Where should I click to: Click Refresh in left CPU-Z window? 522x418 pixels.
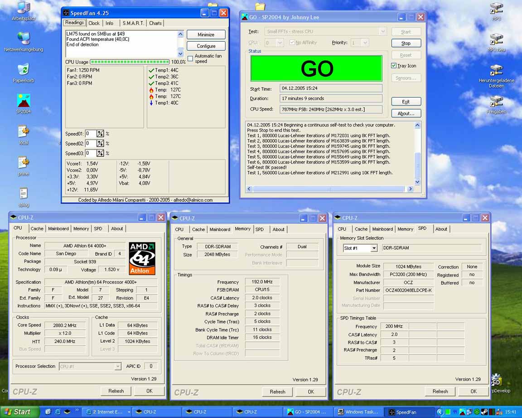click(116, 391)
